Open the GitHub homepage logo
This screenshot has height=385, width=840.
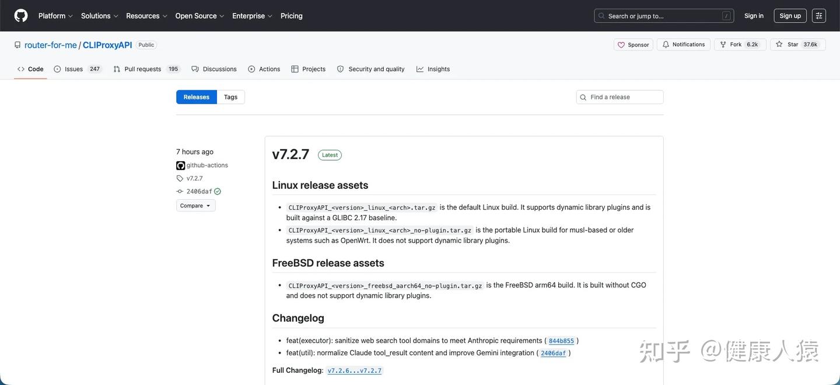[x=21, y=16]
